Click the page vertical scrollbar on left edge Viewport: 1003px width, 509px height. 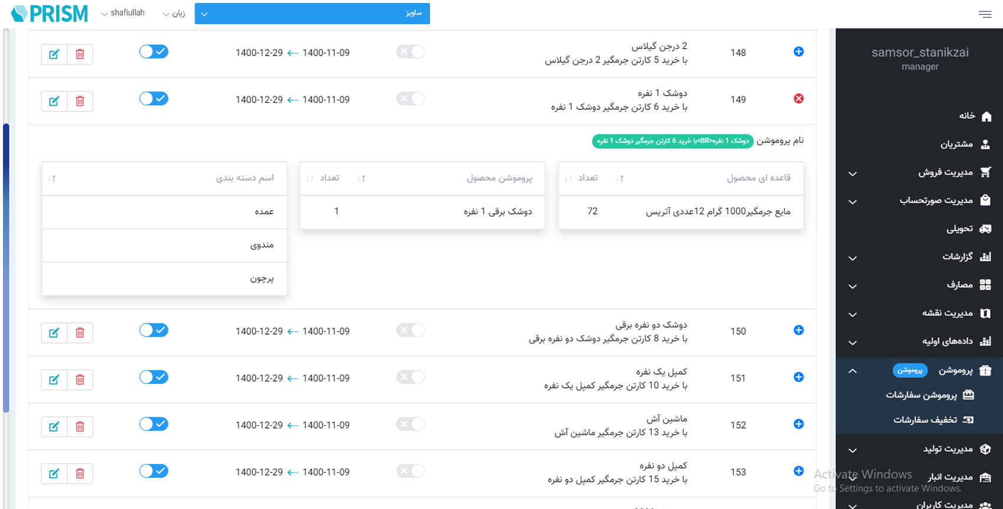pyautogui.click(x=6, y=266)
